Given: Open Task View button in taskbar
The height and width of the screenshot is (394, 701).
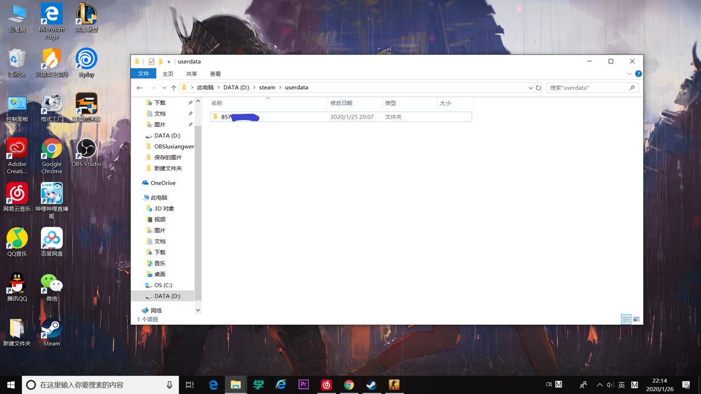Looking at the screenshot, I should point(189,385).
